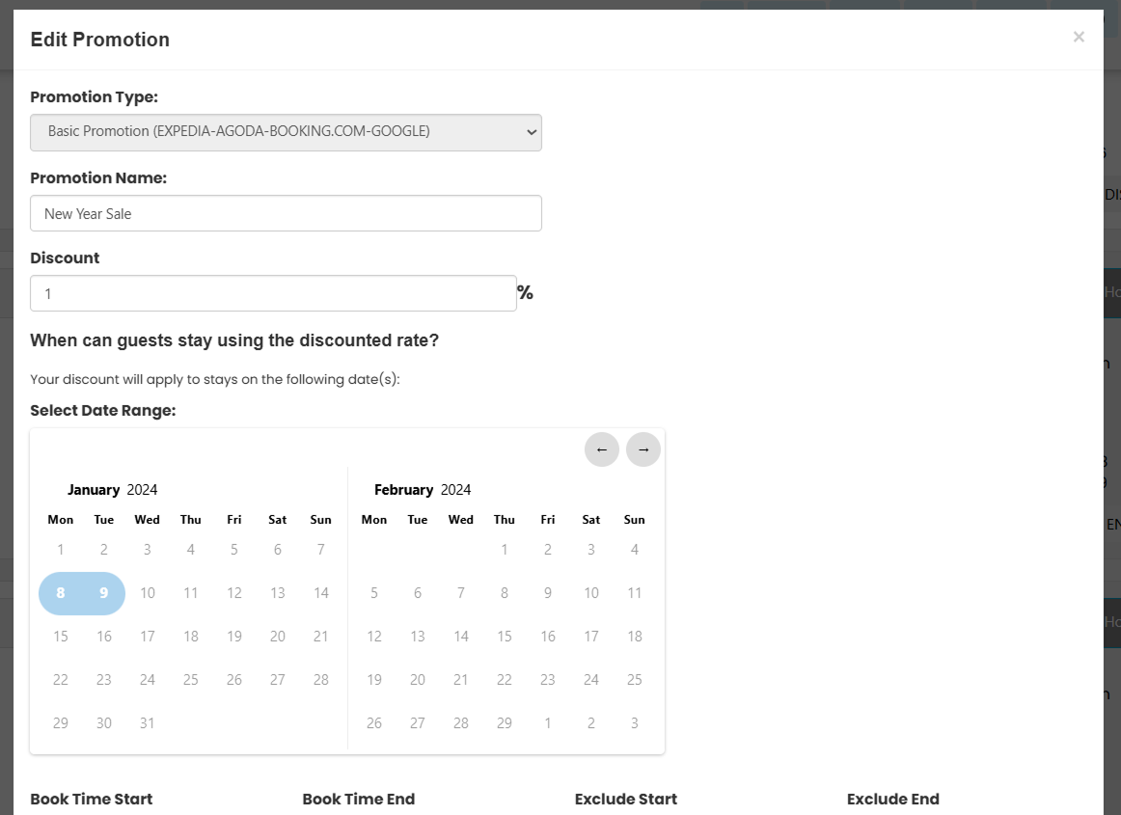Screen dimensions: 1121x815
Task: Choose February 8 in the calendar
Action: click(x=504, y=592)
